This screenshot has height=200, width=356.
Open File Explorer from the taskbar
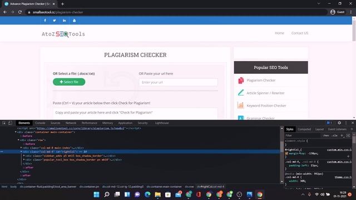point(157,194)
